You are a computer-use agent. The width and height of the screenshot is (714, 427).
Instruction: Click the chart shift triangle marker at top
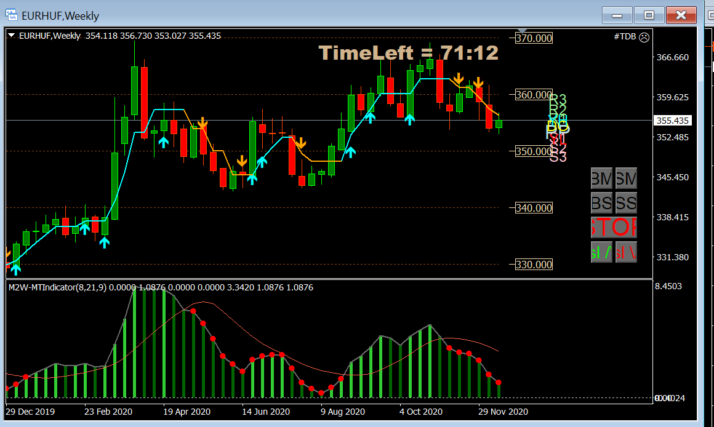click(x=523, y=31)
